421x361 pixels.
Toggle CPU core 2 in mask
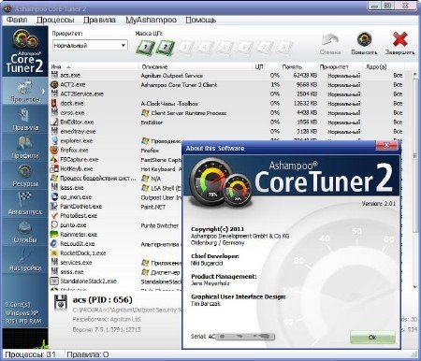click(x=165, y=48)
